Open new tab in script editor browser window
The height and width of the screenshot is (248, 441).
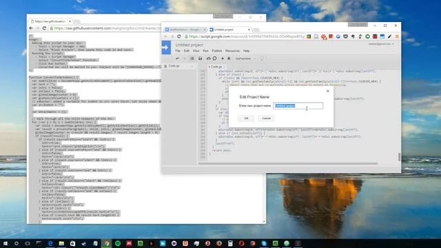256,30
